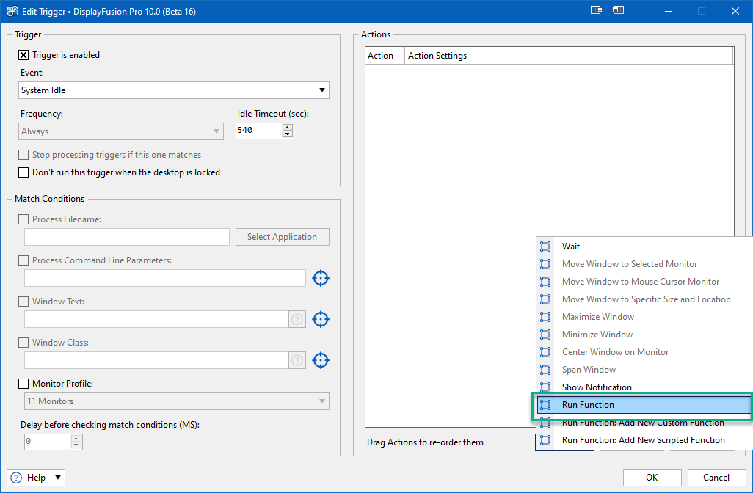Screen dimensions: 753x493
Task: Open the Help dropdown button
Action: click(36, 478)
